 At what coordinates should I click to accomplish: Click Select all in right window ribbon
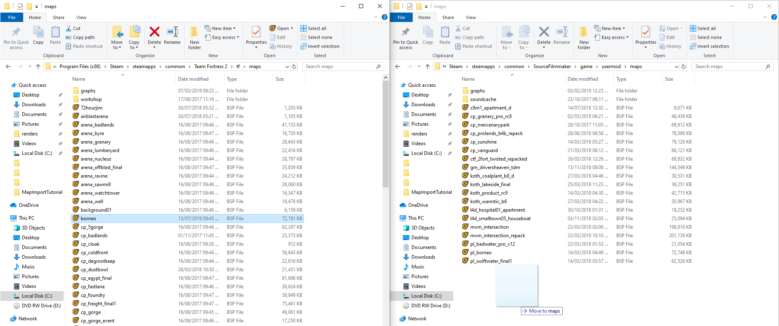pos(703,28)
